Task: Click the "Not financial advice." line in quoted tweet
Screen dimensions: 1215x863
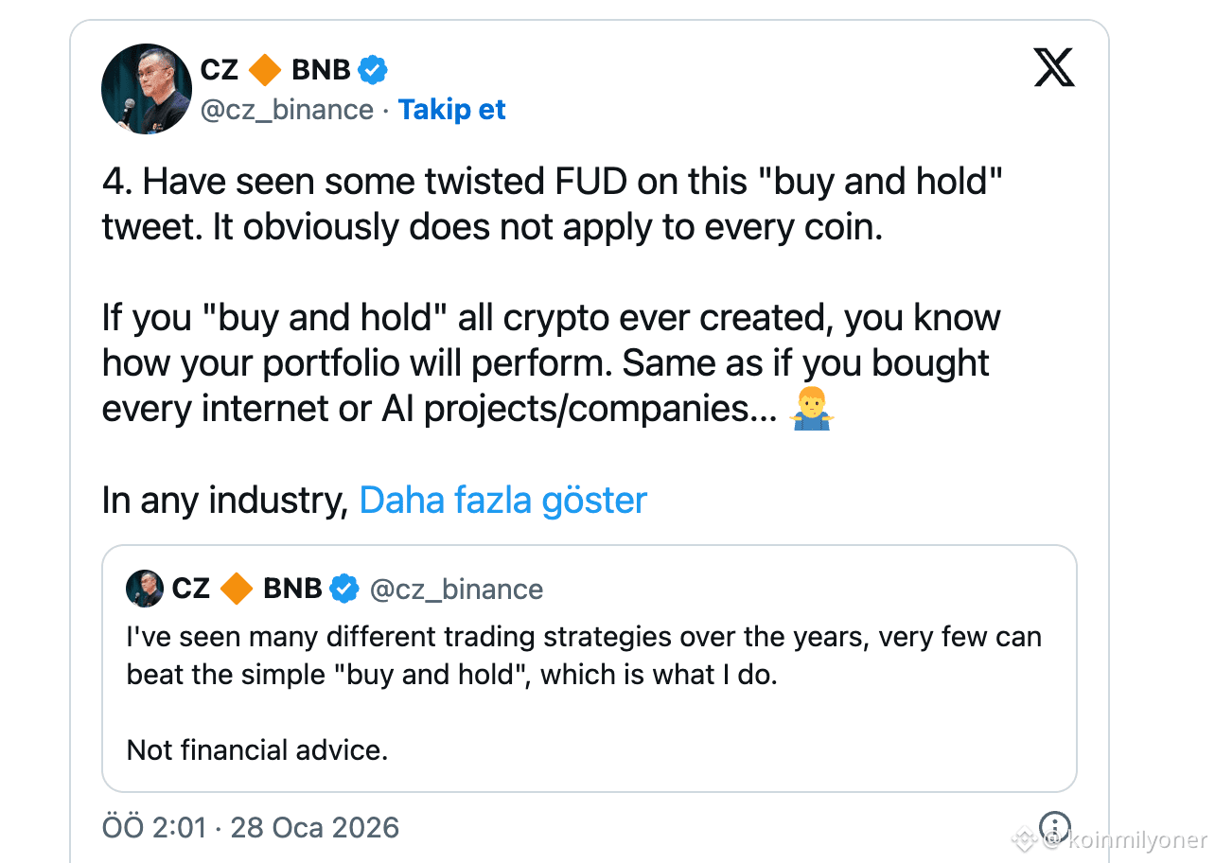Action: [x=257, y=750]
